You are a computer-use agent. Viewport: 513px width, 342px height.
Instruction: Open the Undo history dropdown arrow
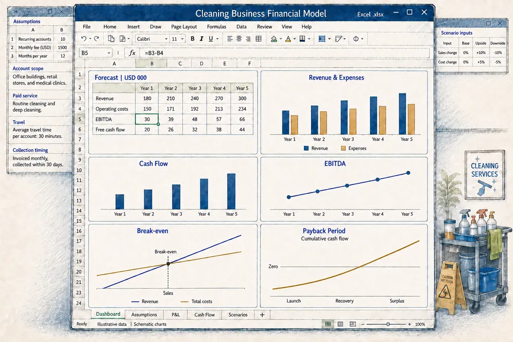pos(90,39)
